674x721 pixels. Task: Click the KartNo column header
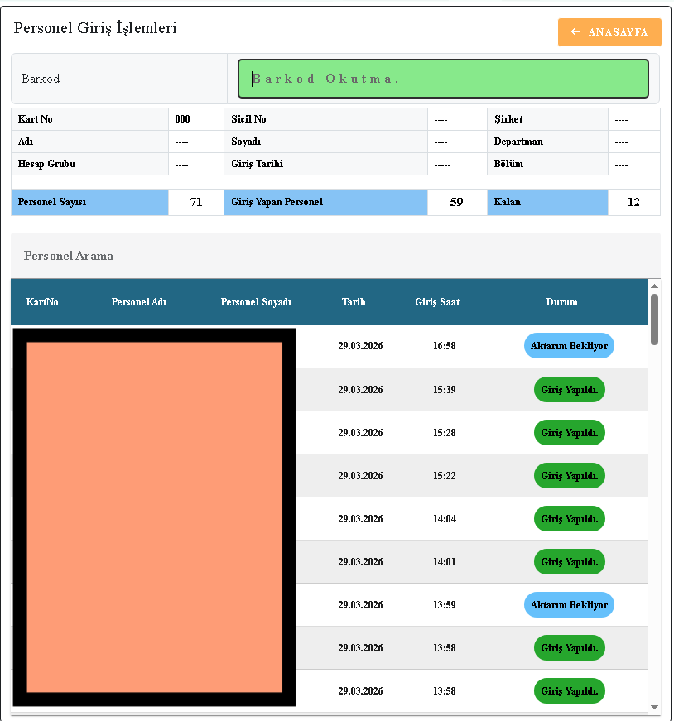pos(41,301)
